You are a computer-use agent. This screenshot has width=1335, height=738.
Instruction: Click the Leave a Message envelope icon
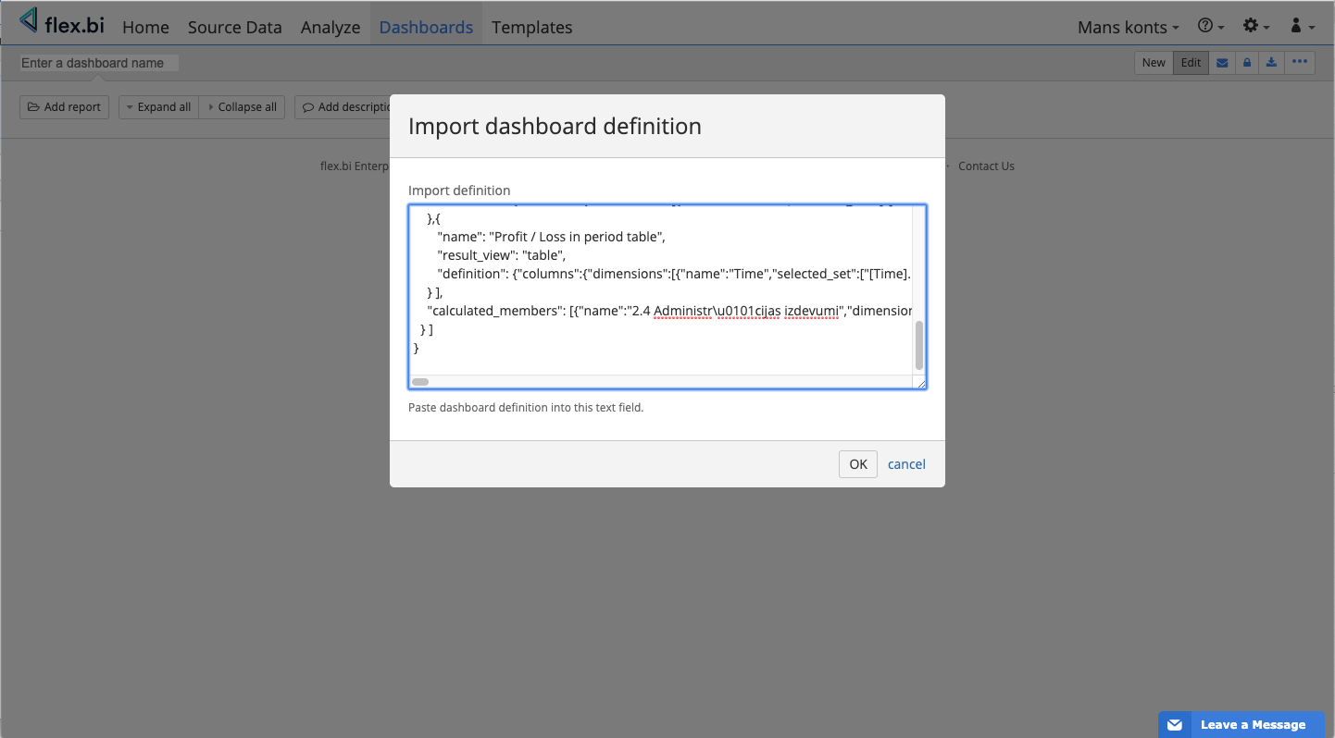[x=1175, y=725]
